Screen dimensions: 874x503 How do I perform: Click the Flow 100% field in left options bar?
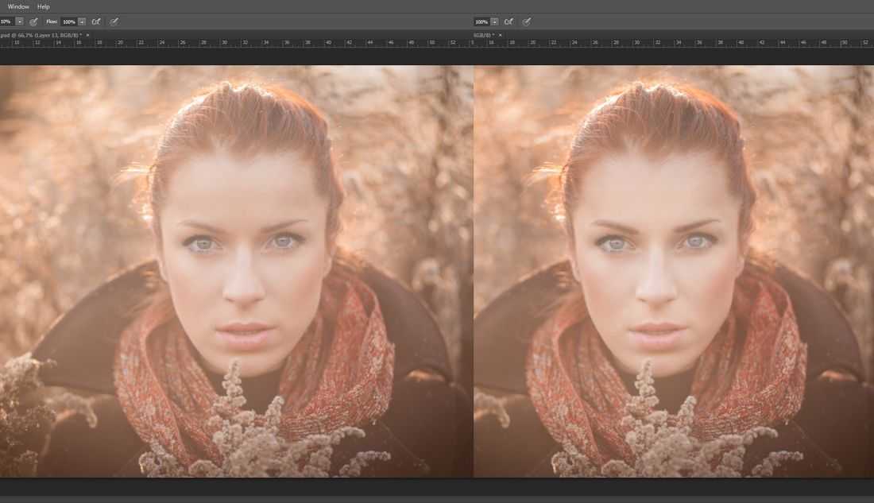[x=69, y=21]
